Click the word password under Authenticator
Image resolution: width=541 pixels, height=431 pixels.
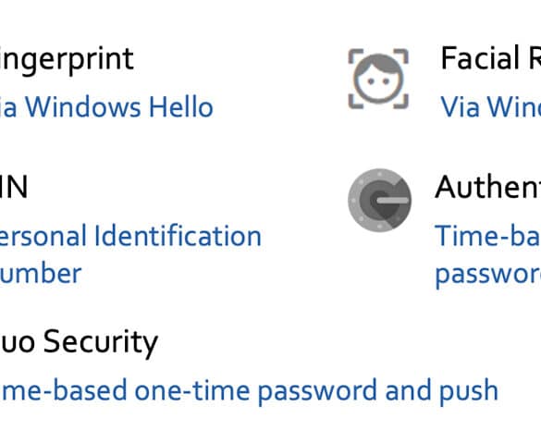click(x=488, y=276)
